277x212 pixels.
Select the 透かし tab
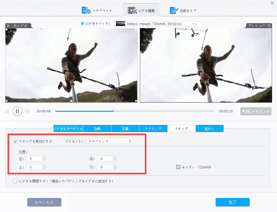[209, 128]
